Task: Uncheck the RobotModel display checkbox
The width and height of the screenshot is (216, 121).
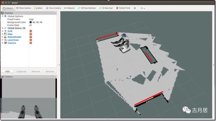Action: (31, 37)
